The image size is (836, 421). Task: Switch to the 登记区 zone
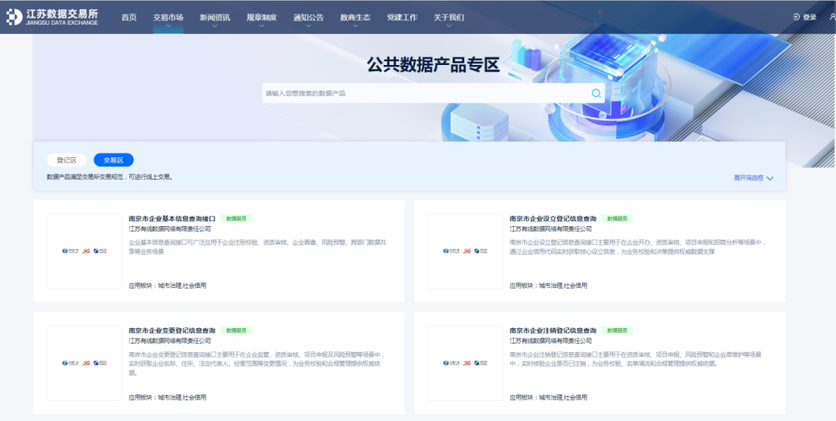(x=67, y=160)
